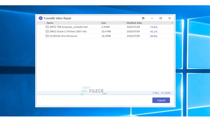Click the 99.8% progress for the AVI file
Screen dimensions: 210x122
coord(154,36)
